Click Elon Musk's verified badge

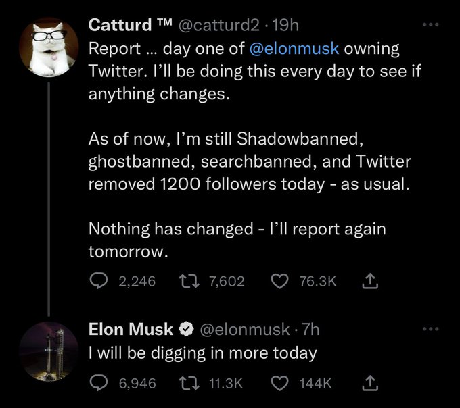(186, 330)
